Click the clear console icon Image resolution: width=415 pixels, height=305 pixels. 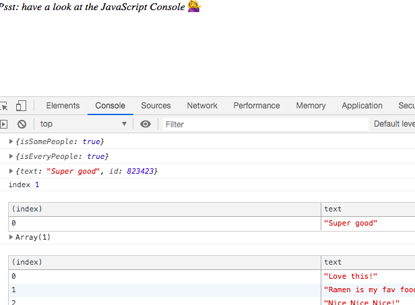[x=22, y=124]
